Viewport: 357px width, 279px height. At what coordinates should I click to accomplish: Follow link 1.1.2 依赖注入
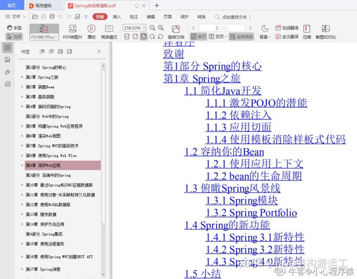tap(238, 115)
